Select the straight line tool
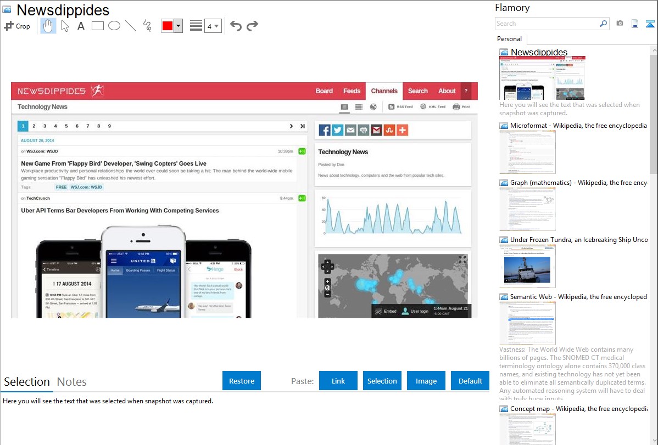 pyautogui.click(x=131, y=26)
